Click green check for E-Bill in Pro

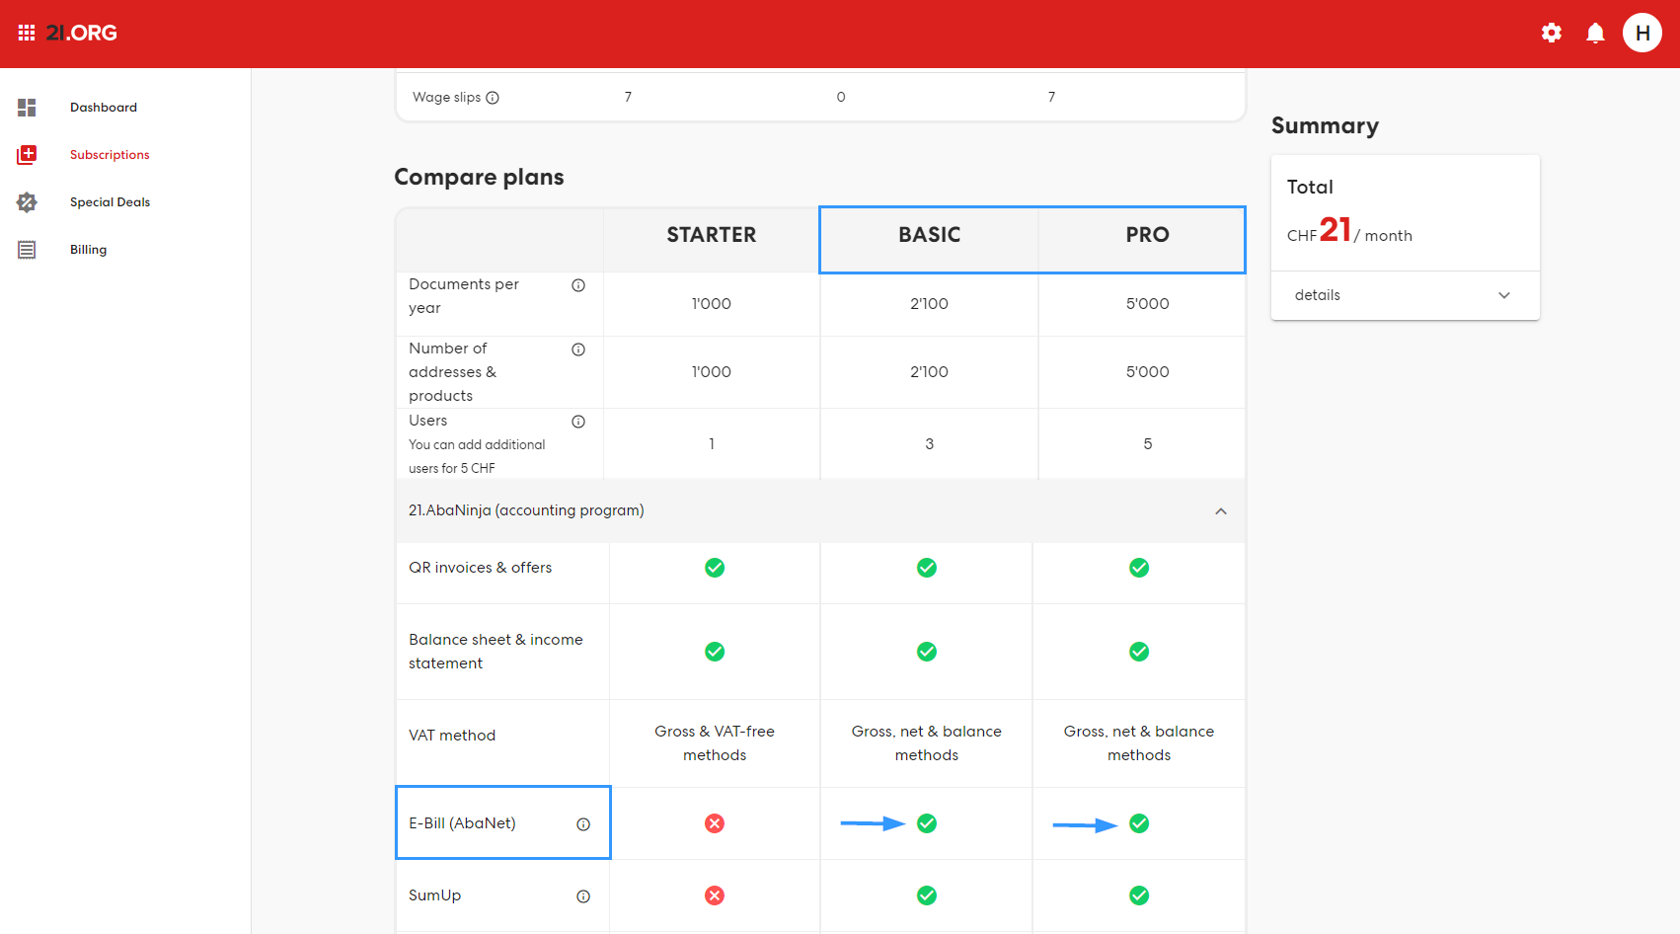click(x=1139, y=823)
